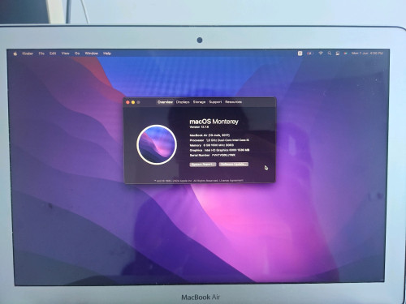Close the About This Mac window
The width and height of the screenshot is (406, 304).
[x=127, y=102]
